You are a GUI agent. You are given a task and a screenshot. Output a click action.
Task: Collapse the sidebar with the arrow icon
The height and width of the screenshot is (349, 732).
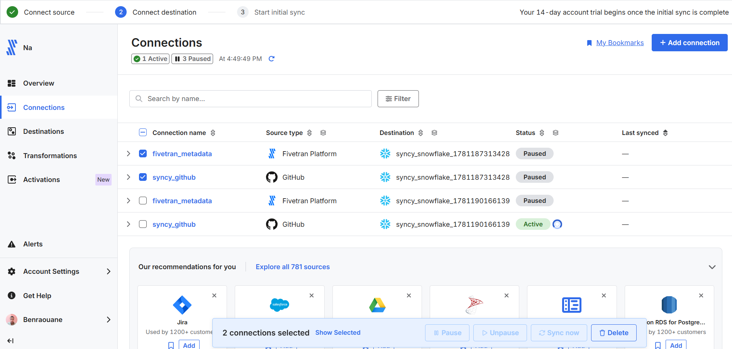[x=10, y=341]
